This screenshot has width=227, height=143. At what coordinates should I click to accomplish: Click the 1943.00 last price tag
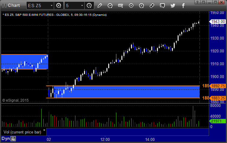(218, 22)
